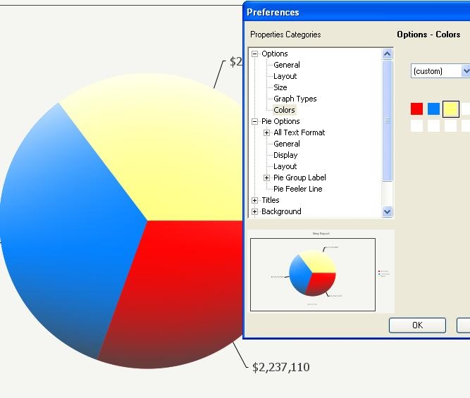The width and height of the screenshot is (470, 398).
Task: Select Colors in the category tree
Action: pos(284,110)
